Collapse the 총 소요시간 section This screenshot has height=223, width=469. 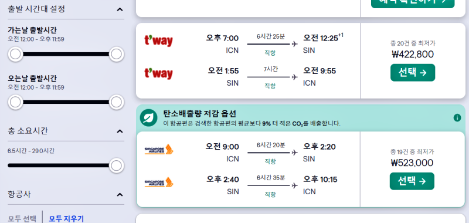(x=120, y=131)
